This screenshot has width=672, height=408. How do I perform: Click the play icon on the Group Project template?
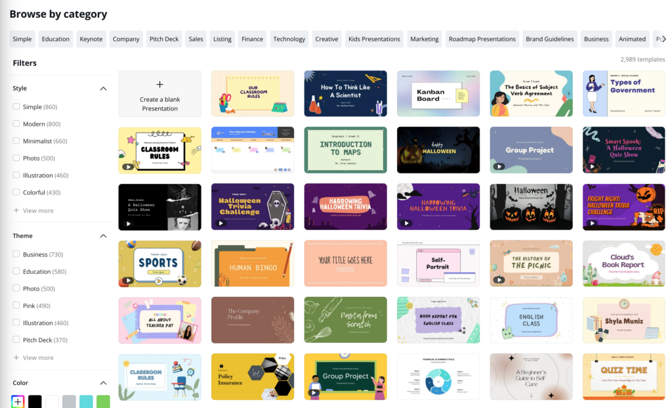pyautogui.click(x=499, y=166)
